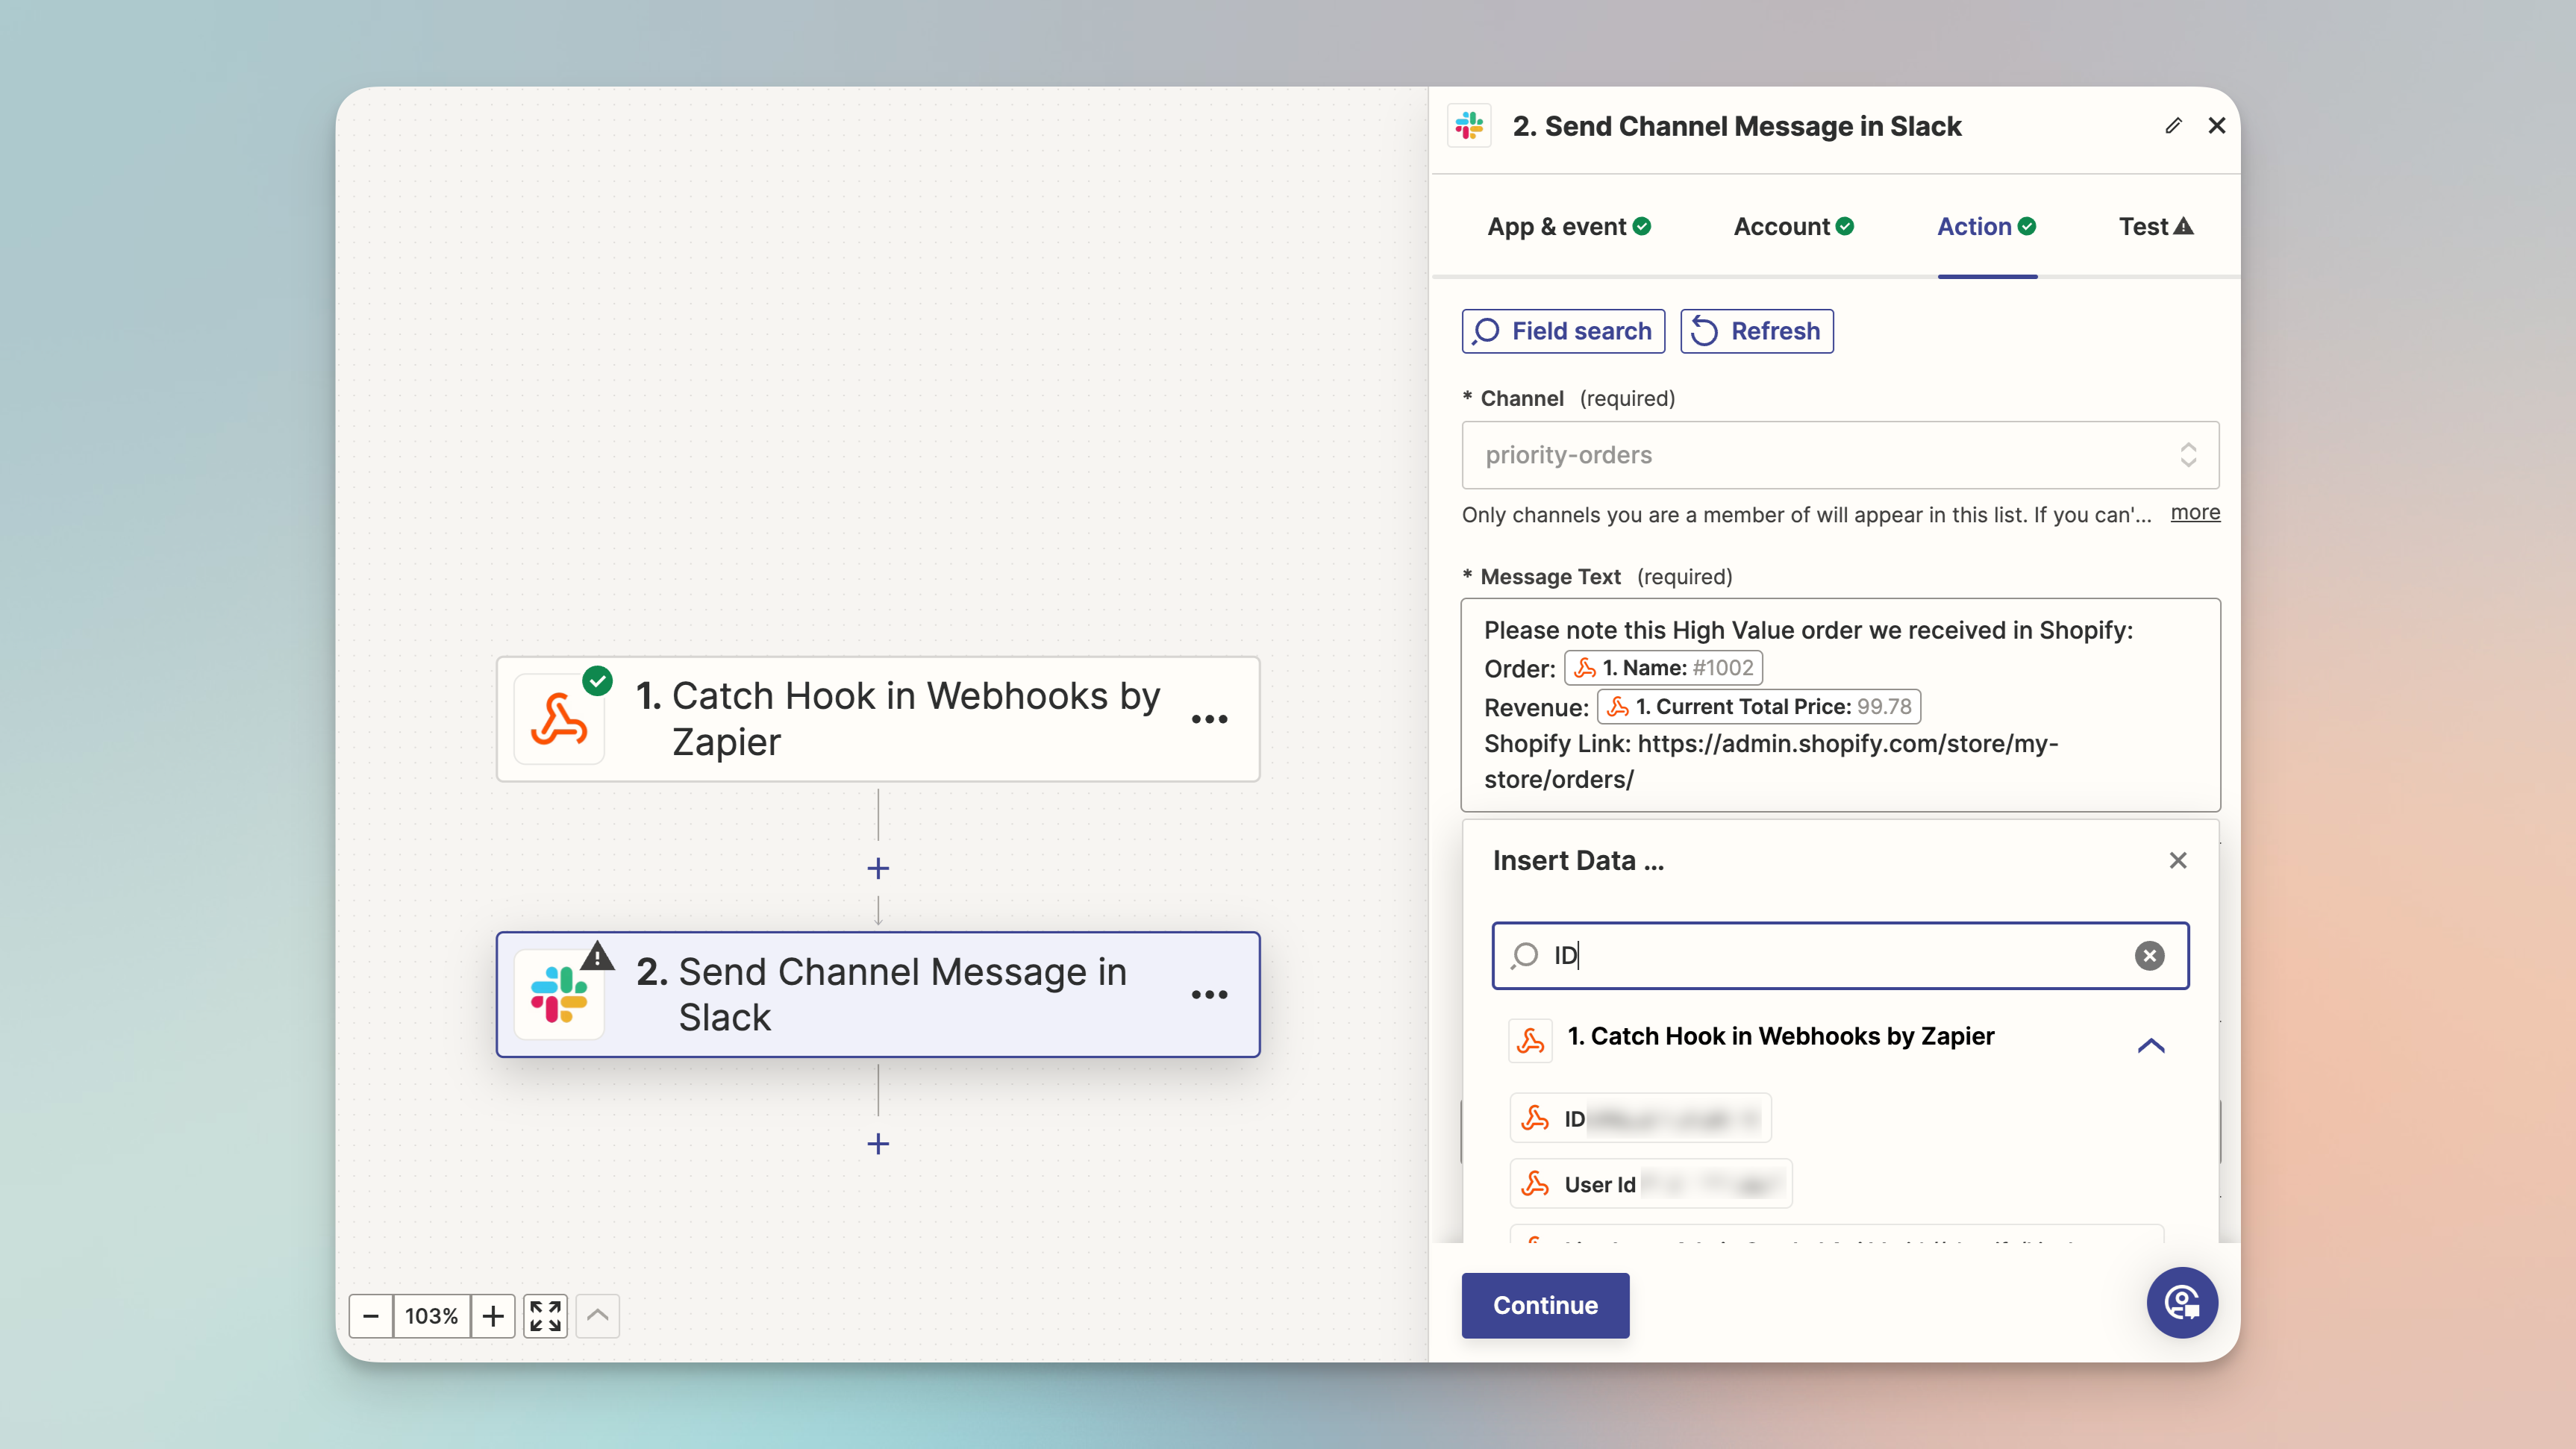The width and height of the screenshot is (2576, 1449).
Task: Close the Slack step editor panel
Action: [x=2217, y=126]
